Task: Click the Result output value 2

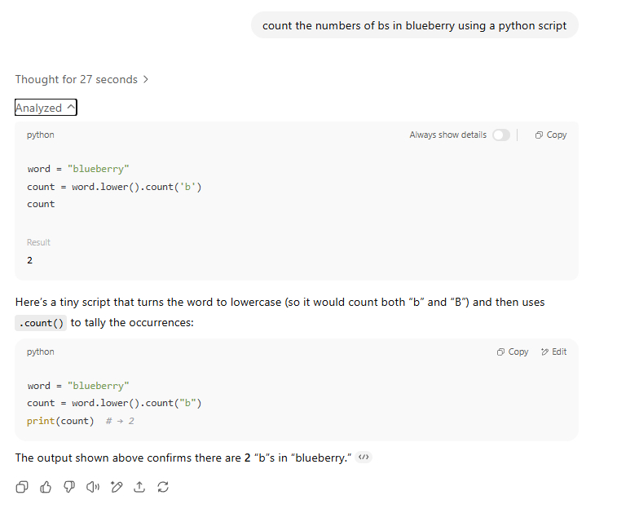Action: tap(30, 260)
